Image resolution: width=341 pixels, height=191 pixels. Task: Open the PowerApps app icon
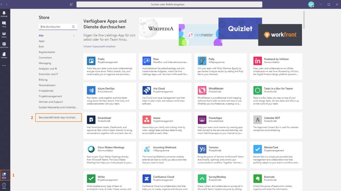[x=202, y=120]
